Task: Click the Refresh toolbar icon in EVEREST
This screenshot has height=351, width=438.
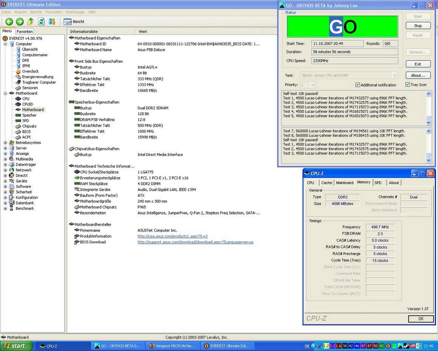Action: (41, 21)
